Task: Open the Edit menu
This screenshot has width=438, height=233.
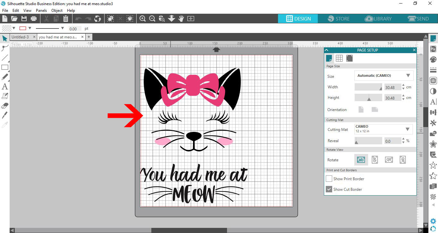Action: pyautogui.click(x=16, y=11)
